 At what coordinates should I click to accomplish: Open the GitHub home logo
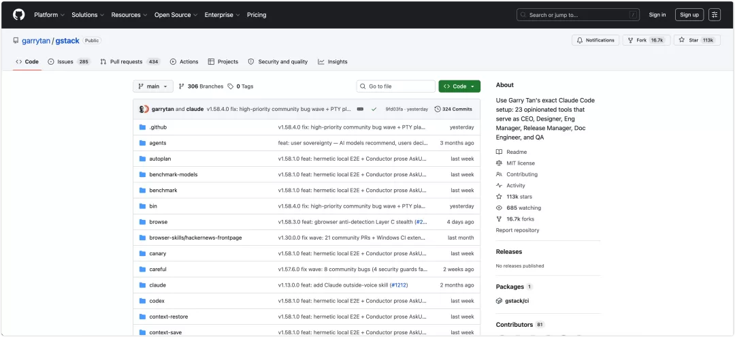click(19, 15)
